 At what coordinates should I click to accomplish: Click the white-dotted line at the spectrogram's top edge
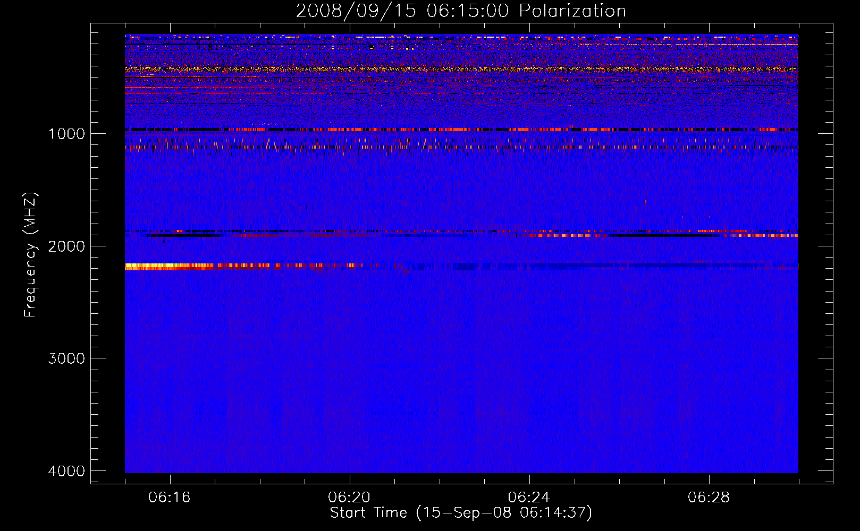click(x=372, y=37)
